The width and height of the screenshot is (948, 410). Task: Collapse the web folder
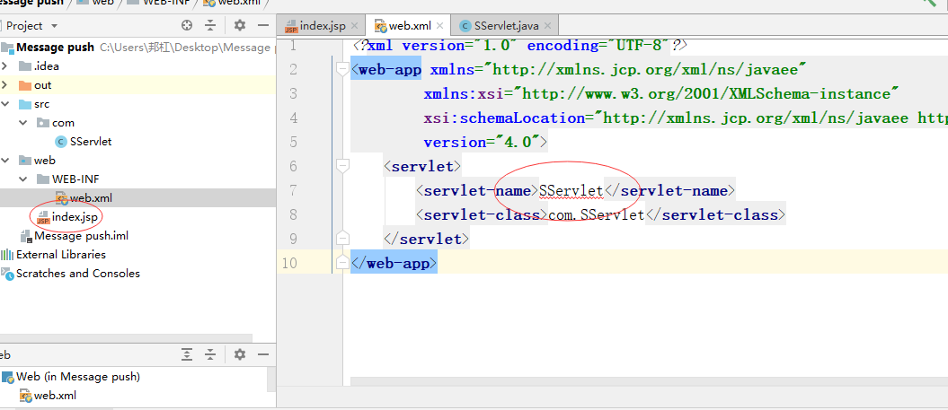pyautogui.click(x=4, y=160)
